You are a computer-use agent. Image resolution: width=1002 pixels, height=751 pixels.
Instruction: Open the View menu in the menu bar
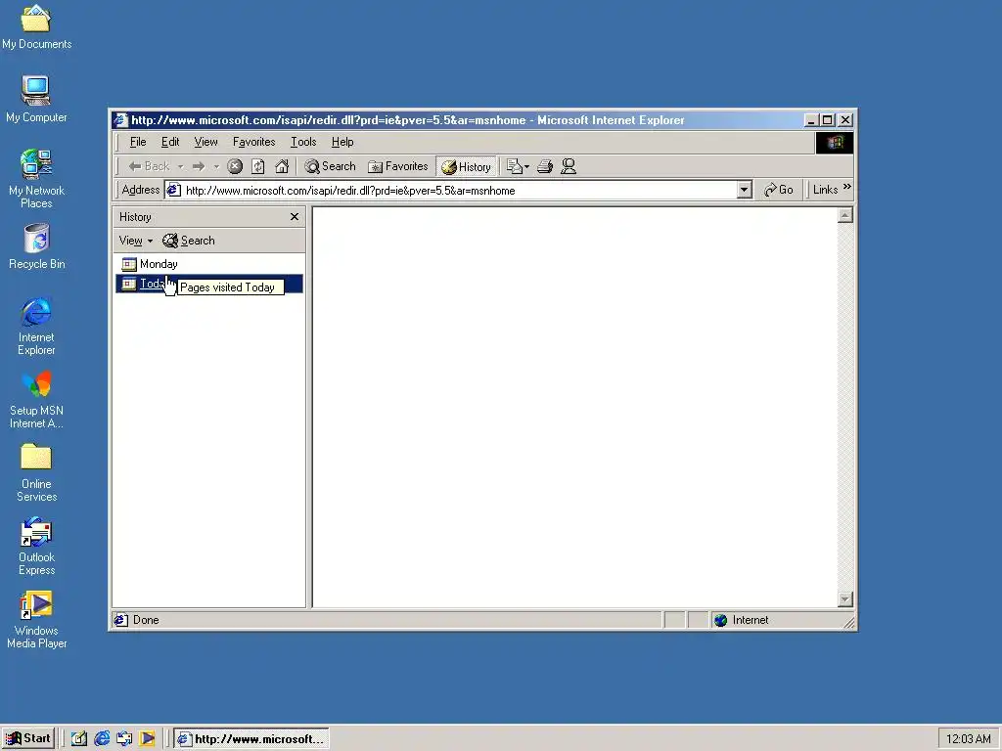coord(205,142)
